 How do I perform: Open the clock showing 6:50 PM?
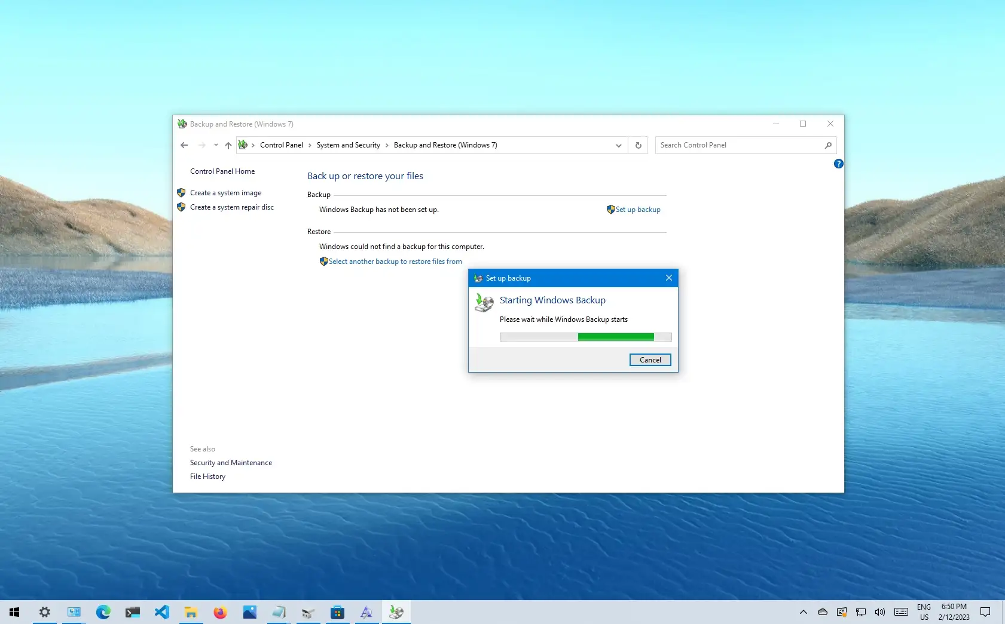[954, 612]
